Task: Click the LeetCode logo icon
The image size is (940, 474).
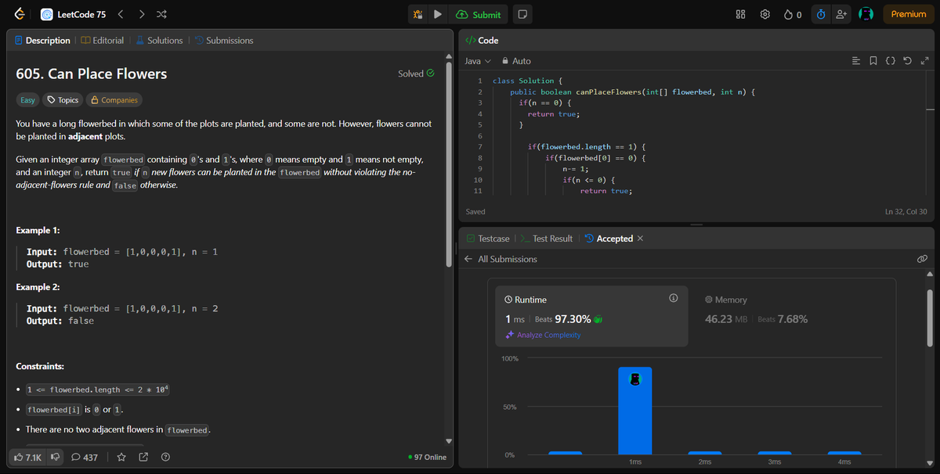Action: click(x=19, y=14)
